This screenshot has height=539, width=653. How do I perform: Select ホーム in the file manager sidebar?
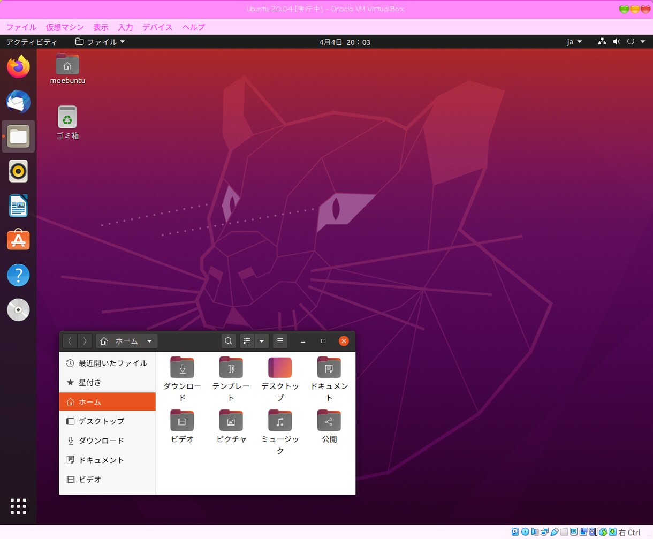click(x=108, y=401)
